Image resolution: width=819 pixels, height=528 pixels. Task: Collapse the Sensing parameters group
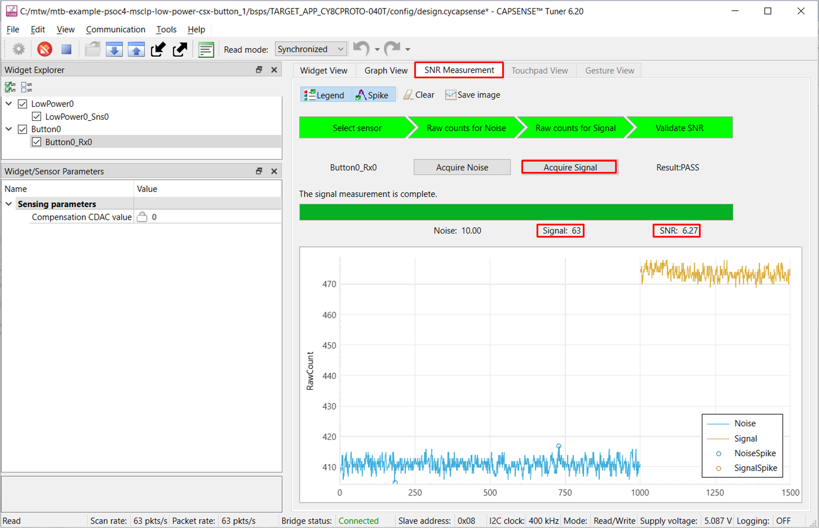click(x=9, y=204)
